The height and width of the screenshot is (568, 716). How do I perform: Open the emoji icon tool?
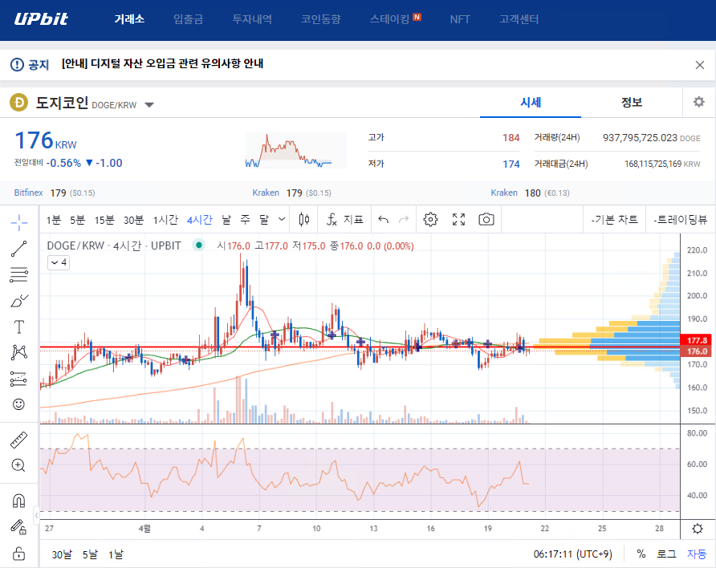coord(18,404)
